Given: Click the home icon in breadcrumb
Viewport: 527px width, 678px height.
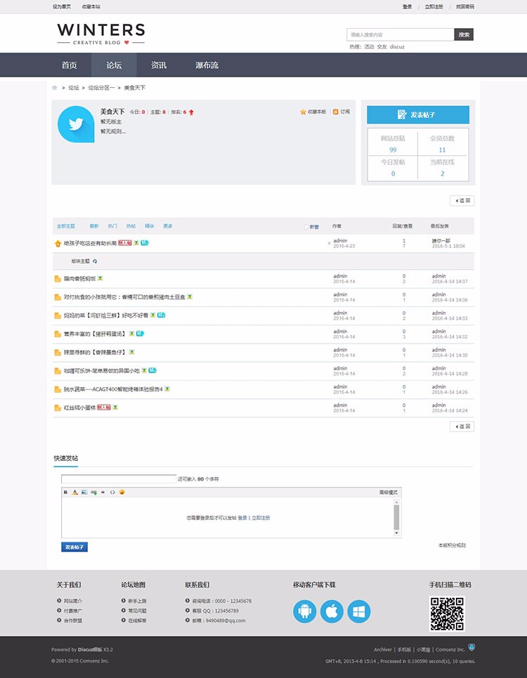Looking at the screenshot, I should point(55,88).
